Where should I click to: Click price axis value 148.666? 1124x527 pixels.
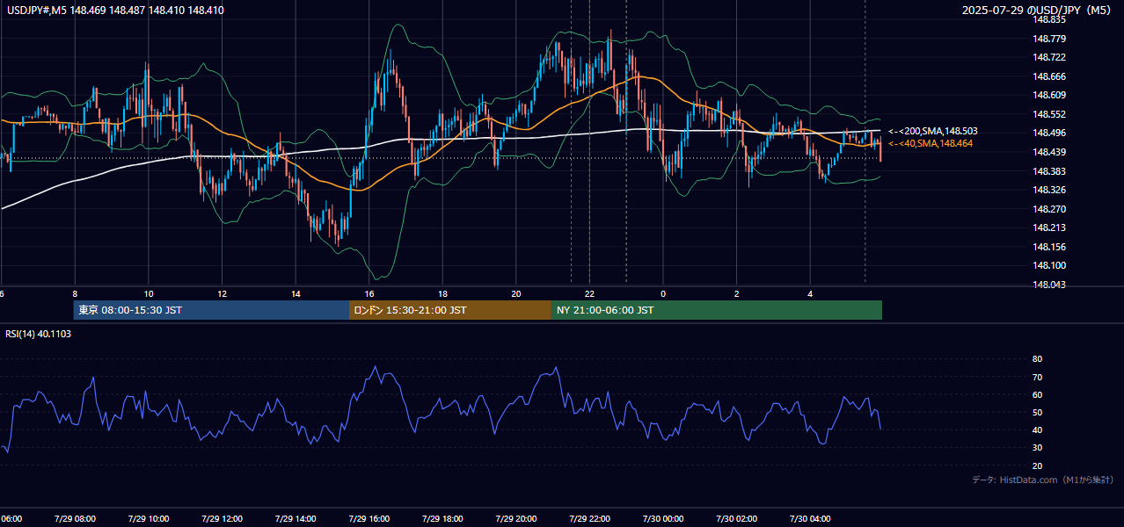(x=1048, y=76)
